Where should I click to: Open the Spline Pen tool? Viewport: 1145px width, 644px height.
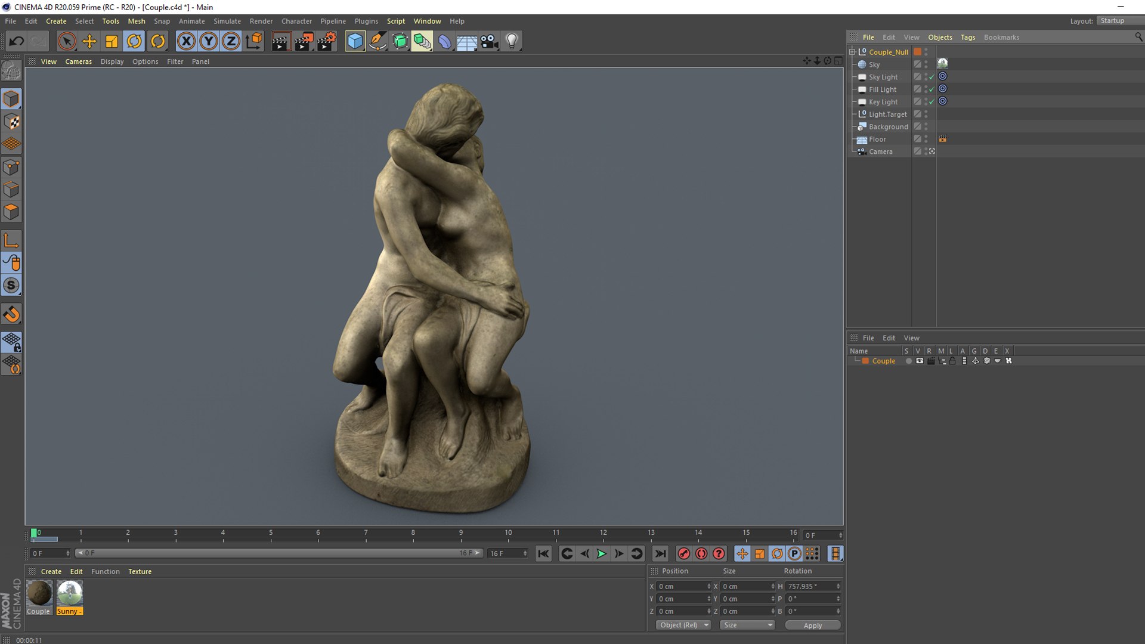click(x=377, y=41)
